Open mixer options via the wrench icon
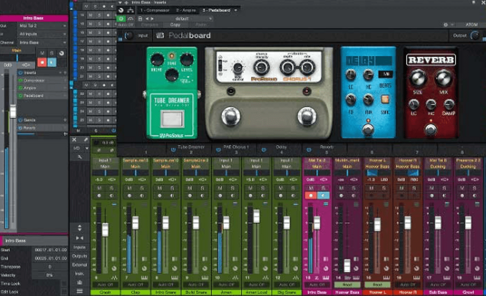The height and width of the screenshot is (296, 486). [x=80, y=157]
